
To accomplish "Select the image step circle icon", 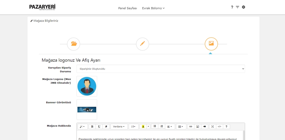I will pyautogui.click(x=211, y=44).
